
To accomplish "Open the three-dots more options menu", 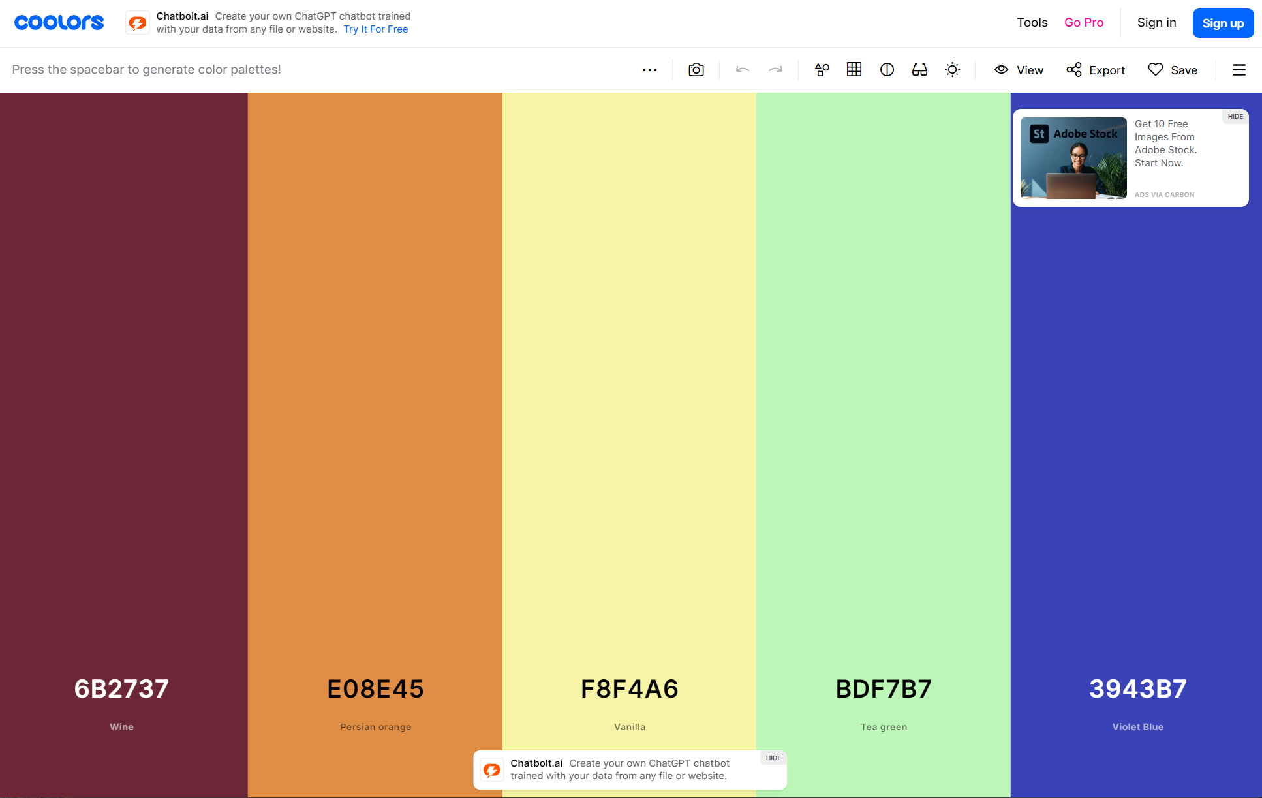I will pyautogui.click(x=649, y=70).
